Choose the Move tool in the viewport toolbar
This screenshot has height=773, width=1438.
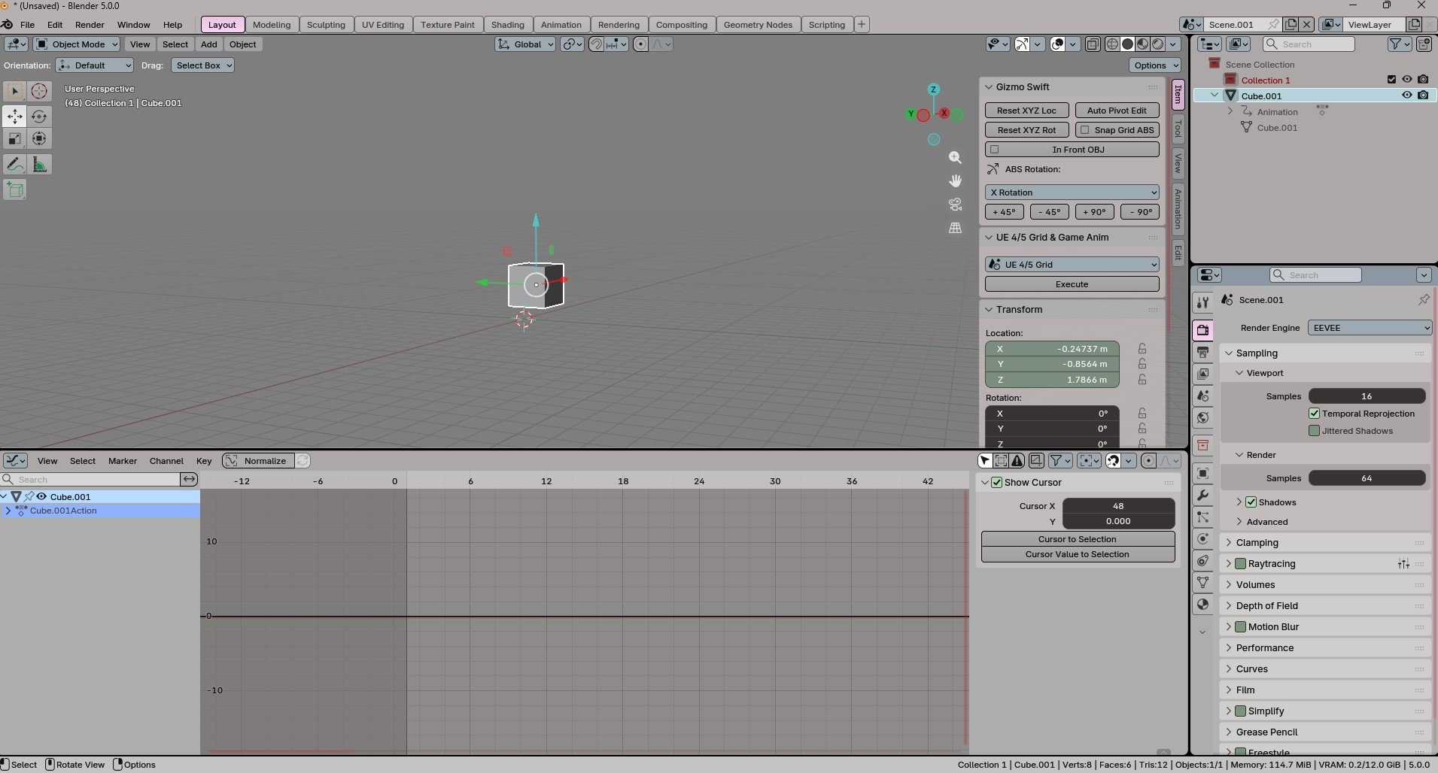click(14, 116)
